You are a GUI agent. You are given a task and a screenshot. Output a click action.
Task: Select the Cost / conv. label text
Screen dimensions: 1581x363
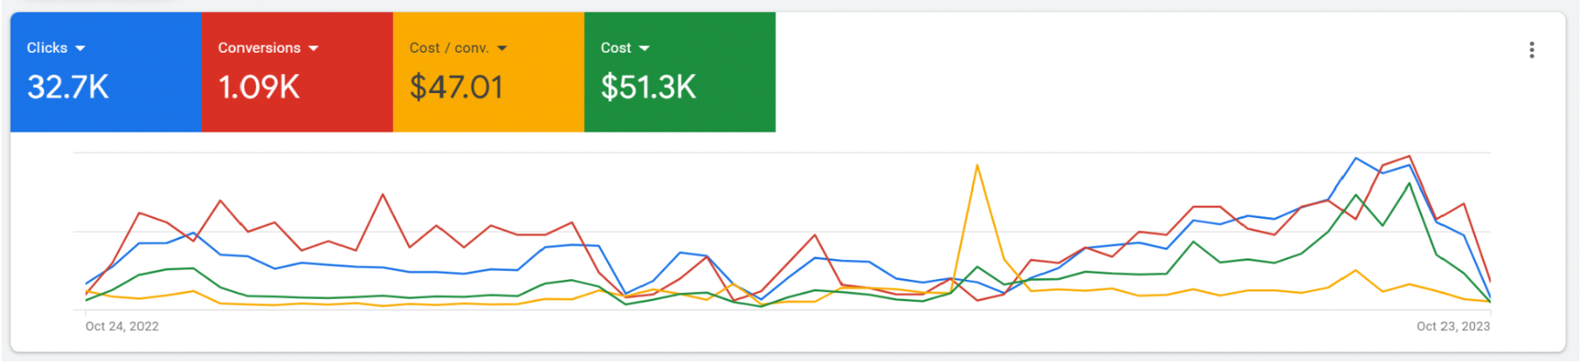(x=449, y=48)
